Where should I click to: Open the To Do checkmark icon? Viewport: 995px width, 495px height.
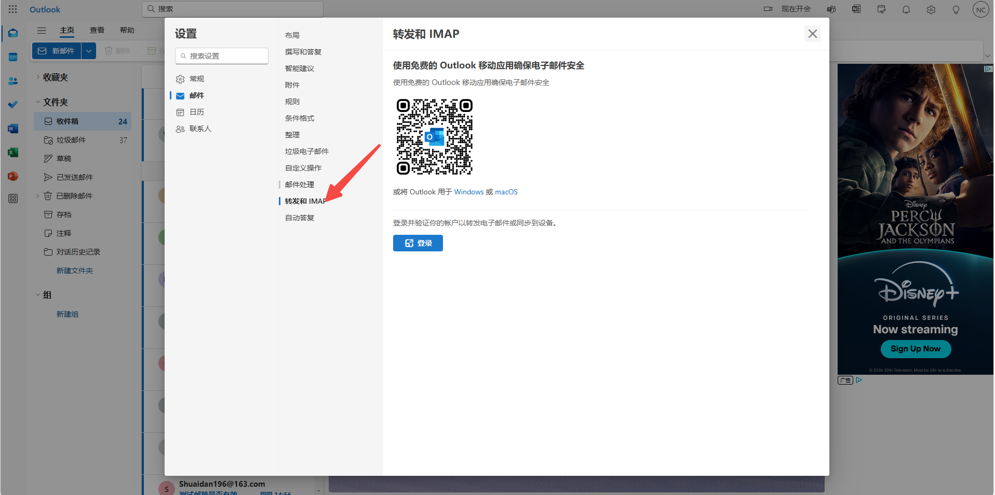13,105
